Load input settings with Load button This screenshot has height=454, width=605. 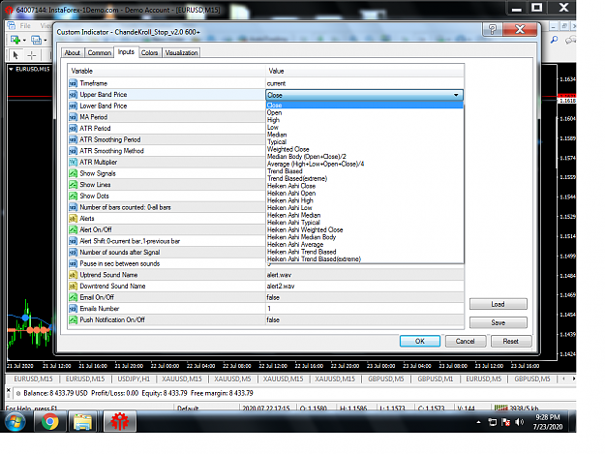499,304
